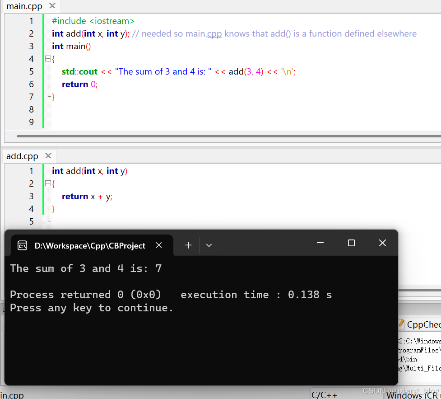Switch to the main.cpp editor tab
This screenshot has width=441, height=399.
[24, 6]
